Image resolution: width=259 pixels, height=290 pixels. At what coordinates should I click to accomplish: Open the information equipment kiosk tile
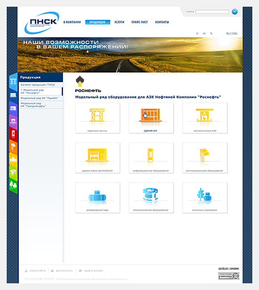pyautogui.click(x=151, y=158)
